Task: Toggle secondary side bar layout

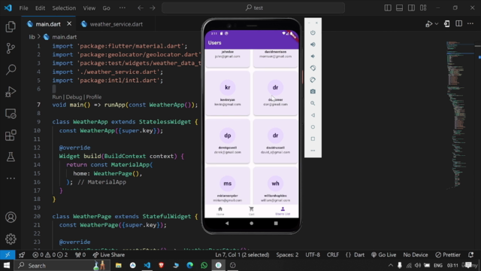Action: (411, 8)
